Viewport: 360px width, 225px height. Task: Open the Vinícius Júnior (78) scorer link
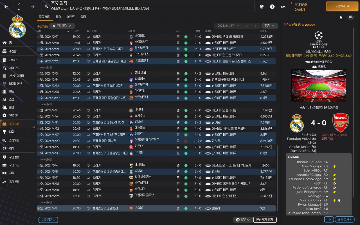pos(302,147)
